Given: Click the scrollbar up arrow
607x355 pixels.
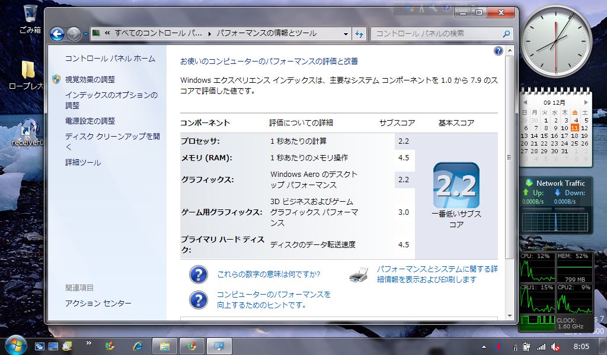Looking at the screenshot, I should pyautogui.click(x=509, y=51).
